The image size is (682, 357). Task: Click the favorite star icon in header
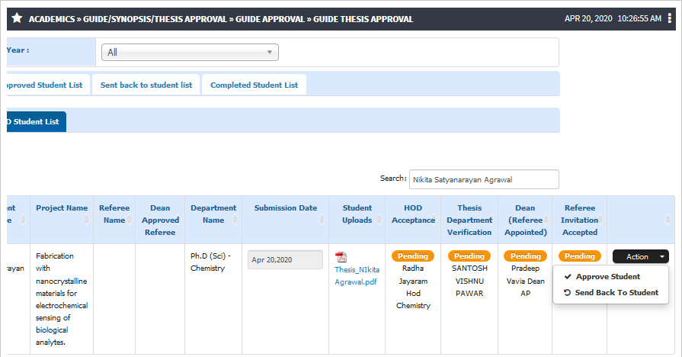click(x=17, y=18)
